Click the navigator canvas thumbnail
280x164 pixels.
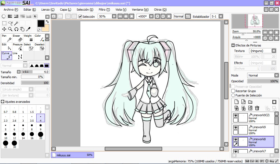(x=255, y=21)
